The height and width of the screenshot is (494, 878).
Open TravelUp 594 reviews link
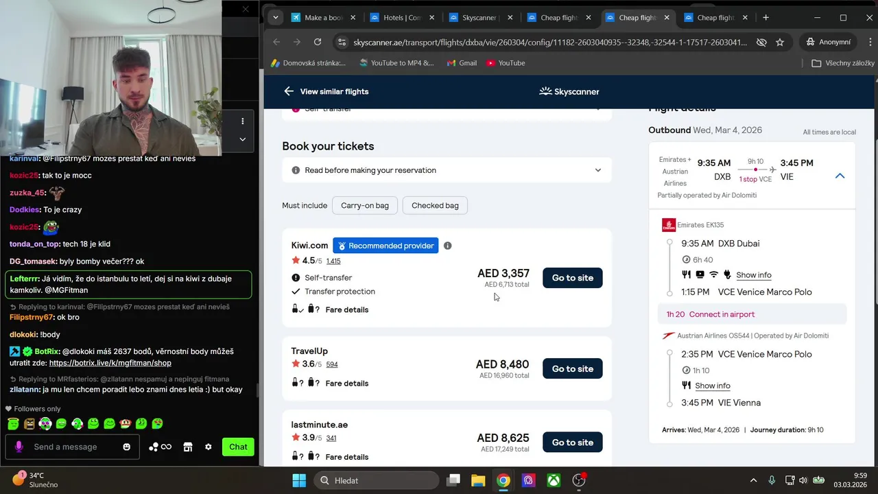point(332,364)
